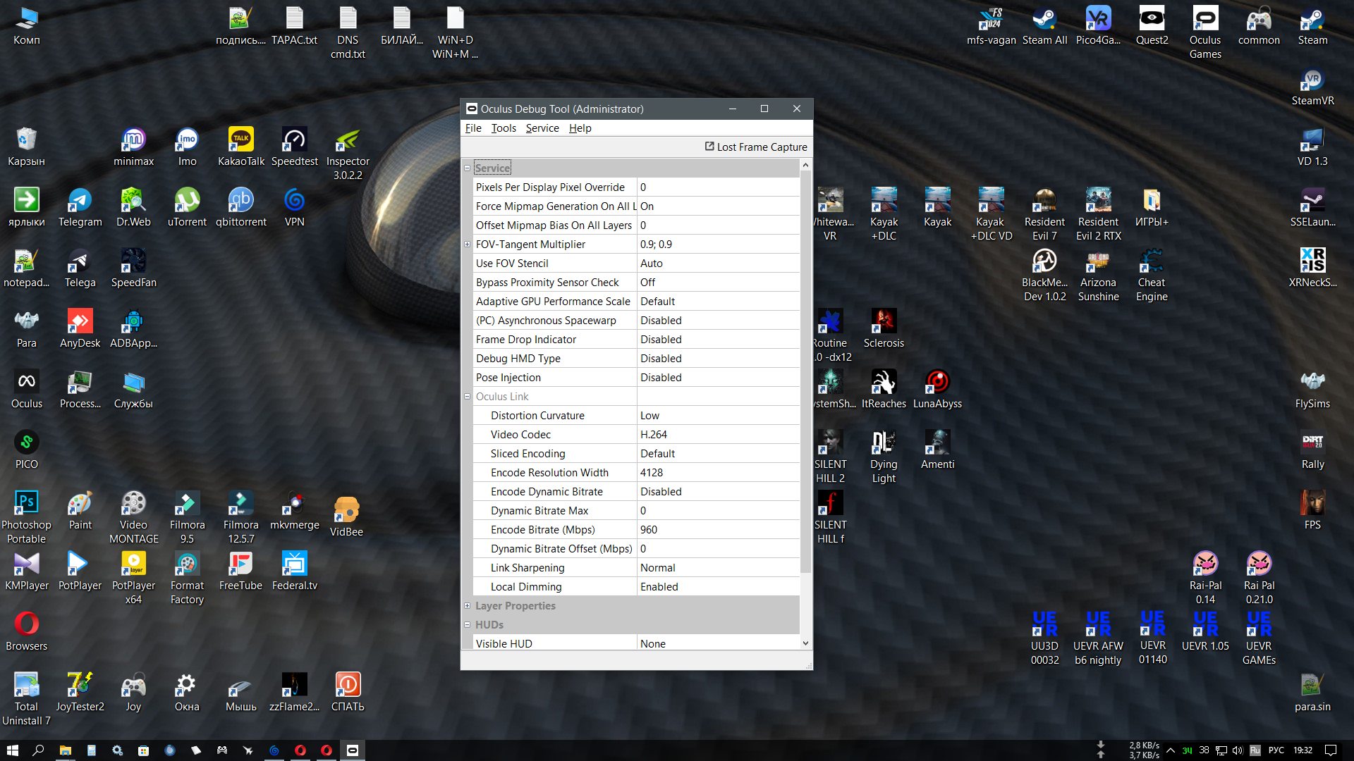This screenshot has width=1354, height=761.
Task: Toggle Bypass Proximity Sensor Check Off value
Action: pyautogui.click(x=718, y=282)
